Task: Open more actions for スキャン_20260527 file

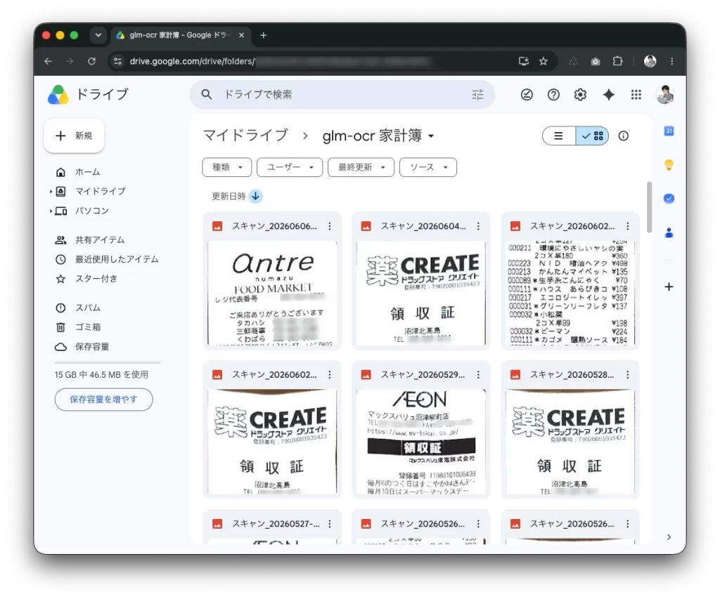Action: pos(330,524)
